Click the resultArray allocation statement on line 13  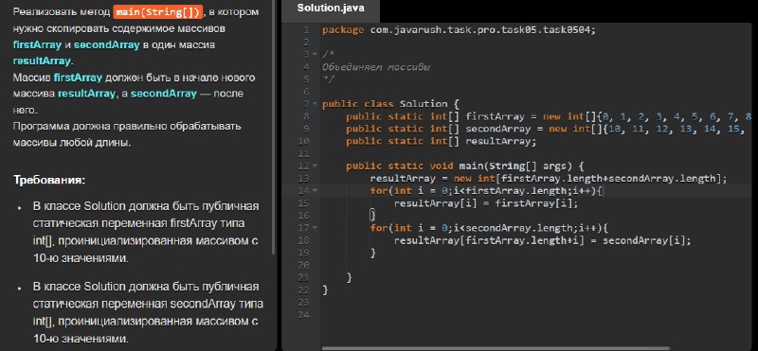point(549,178)
